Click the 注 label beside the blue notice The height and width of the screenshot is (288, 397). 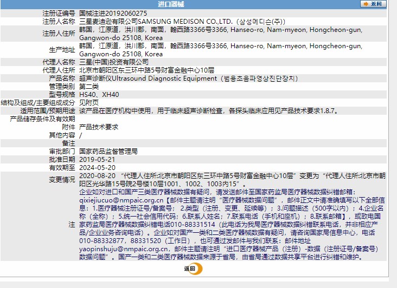click(72, 225)
